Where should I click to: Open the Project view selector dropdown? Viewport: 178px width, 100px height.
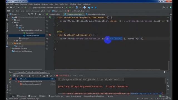(15, 14)
